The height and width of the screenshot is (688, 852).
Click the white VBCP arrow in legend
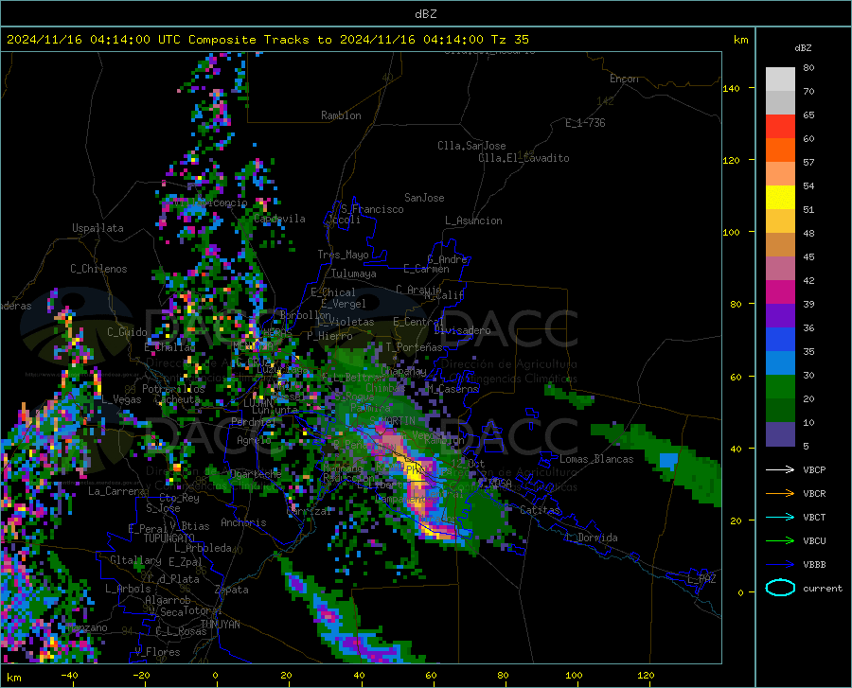(x=780, y=469)
